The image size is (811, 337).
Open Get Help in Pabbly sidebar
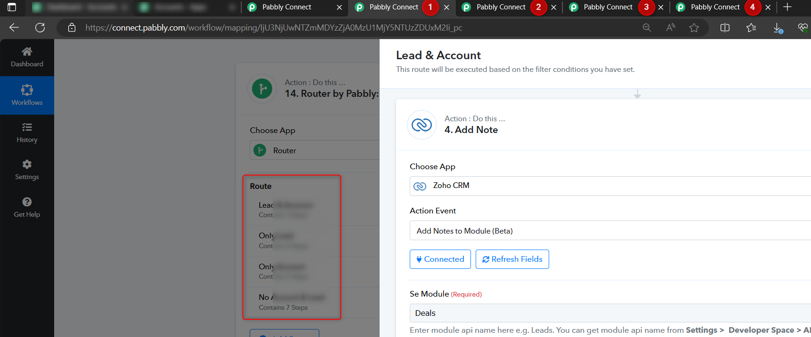tap(27, 208)
